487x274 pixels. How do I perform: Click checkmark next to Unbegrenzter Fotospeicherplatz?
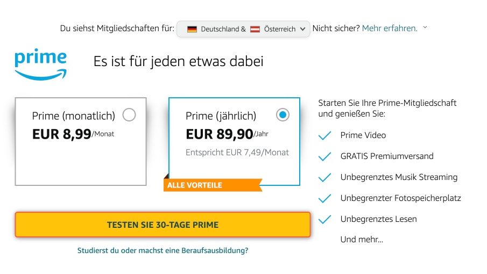pos(324,199)
